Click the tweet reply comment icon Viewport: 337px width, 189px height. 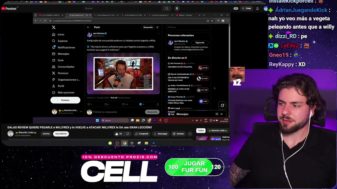tap(89, 104)
